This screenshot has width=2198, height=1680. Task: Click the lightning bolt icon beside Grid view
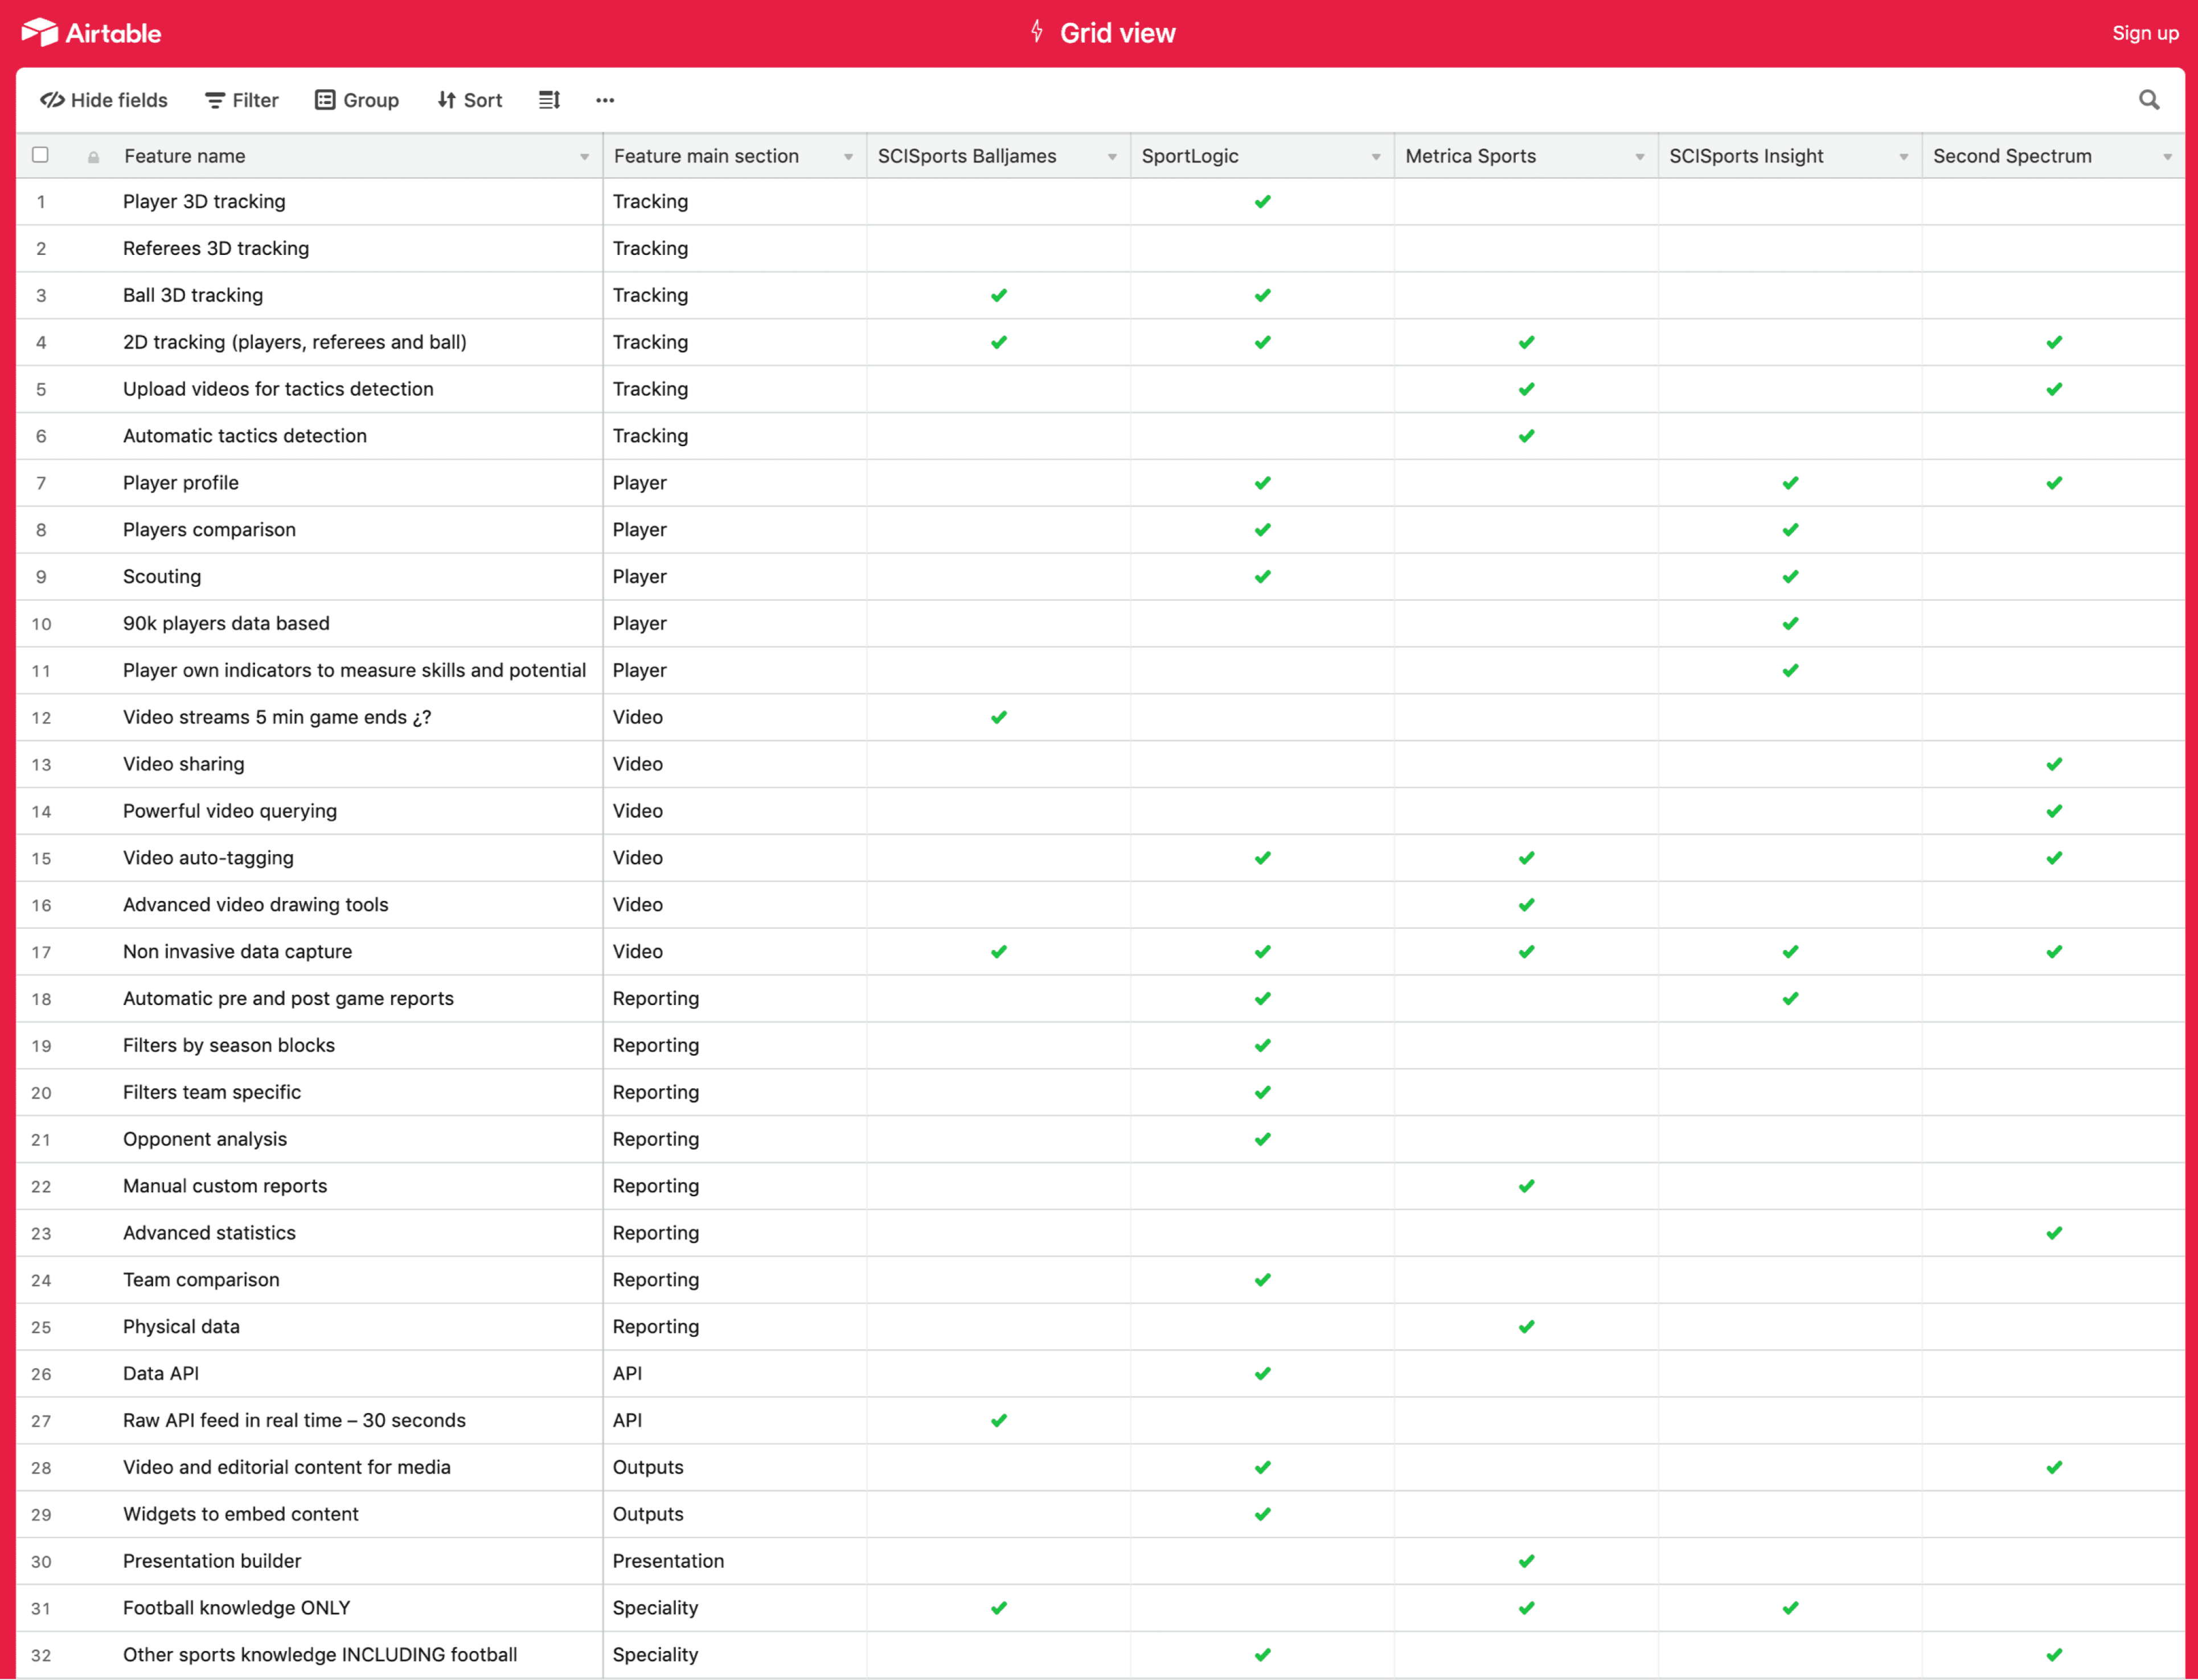coord(1038,32)
